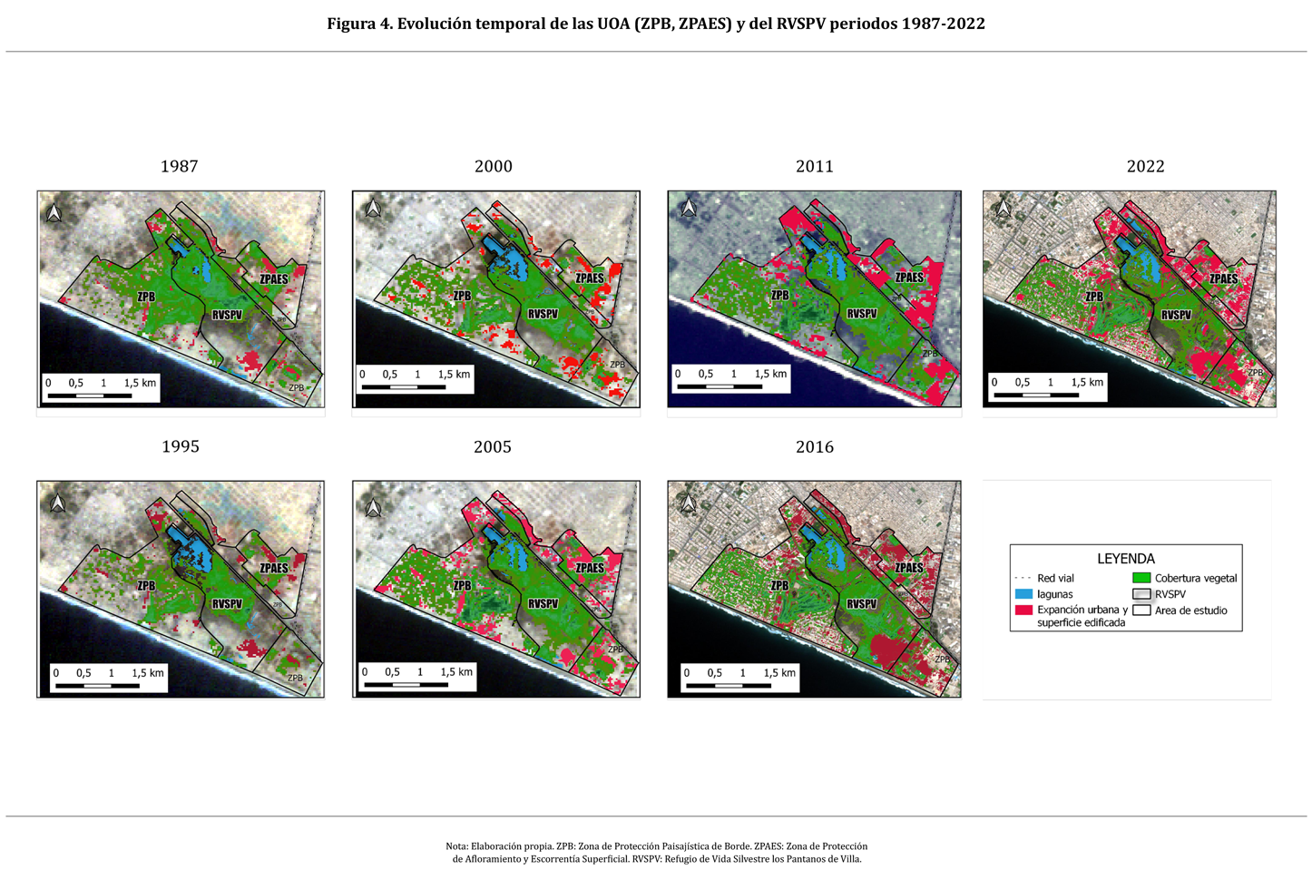Screen dimensions: 1312x889
Task: Click the LEYENDA legend heading
Action: pos(1125,559)
